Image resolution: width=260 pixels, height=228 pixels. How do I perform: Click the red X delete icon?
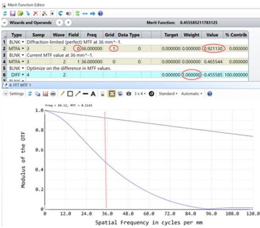pyautogui.click(x=36, y=14)
